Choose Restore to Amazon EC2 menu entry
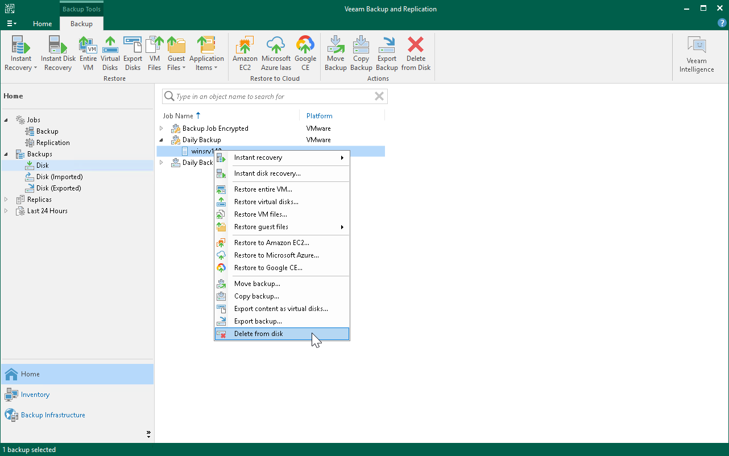 point(282,243)
